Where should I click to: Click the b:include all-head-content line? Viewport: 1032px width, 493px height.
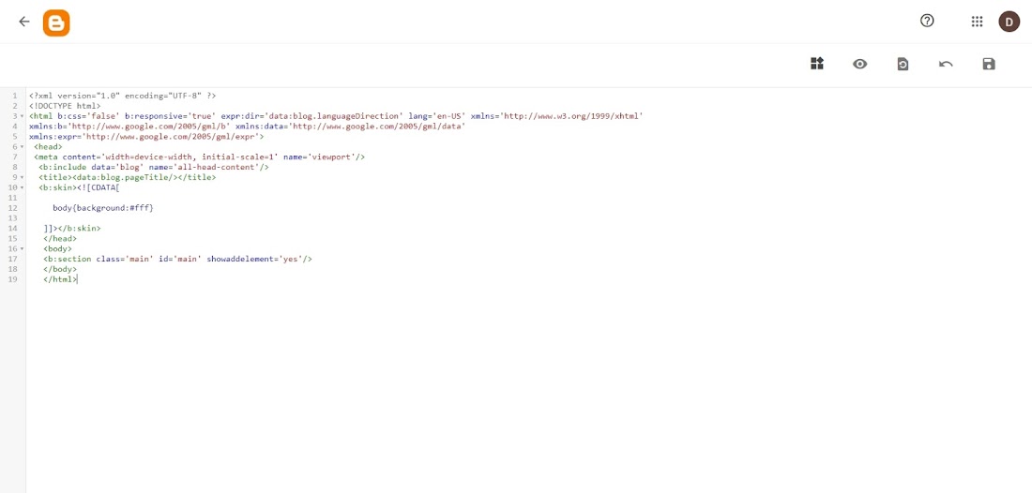[154, 168]
